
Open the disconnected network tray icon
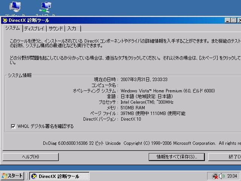click(215, 176)
